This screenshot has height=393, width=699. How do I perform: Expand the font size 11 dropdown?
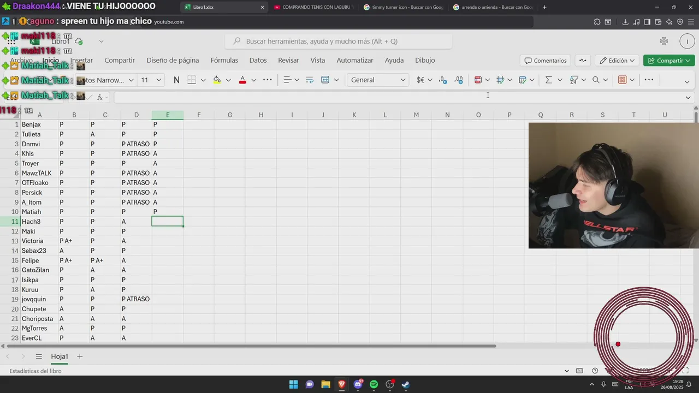[x=158, y=80]
